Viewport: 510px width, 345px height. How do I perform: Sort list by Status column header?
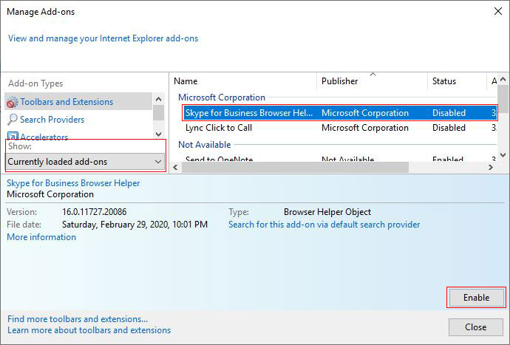coord(444,81)
